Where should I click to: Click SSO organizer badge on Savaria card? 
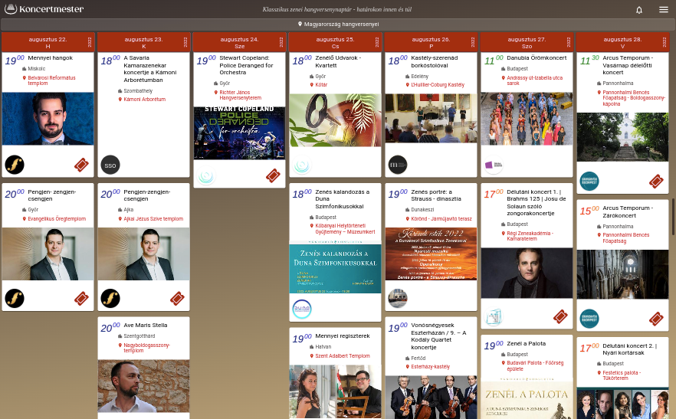point(110,165)
